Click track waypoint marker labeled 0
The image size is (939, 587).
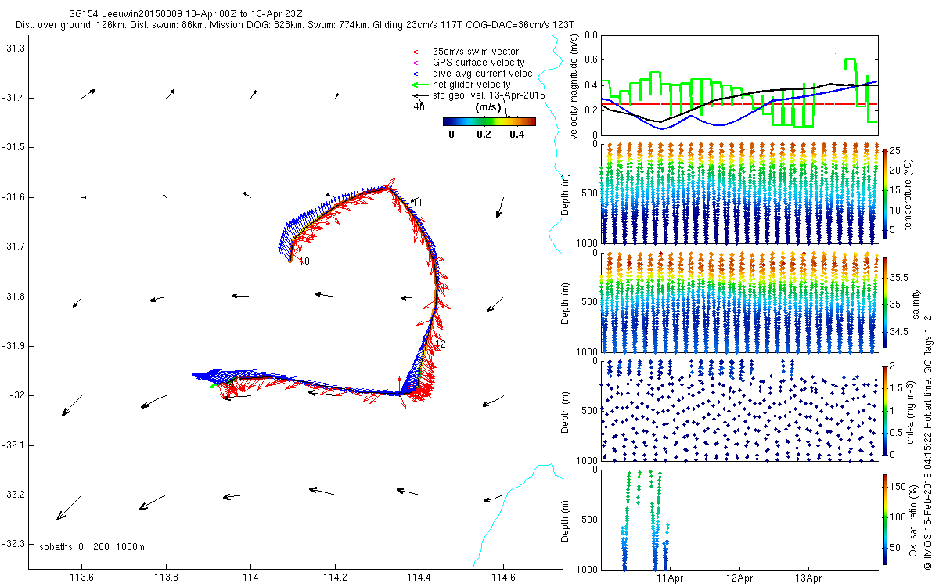(x=306, y=261)
